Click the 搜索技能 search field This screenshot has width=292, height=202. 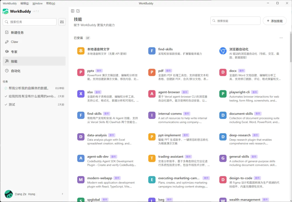235,21
